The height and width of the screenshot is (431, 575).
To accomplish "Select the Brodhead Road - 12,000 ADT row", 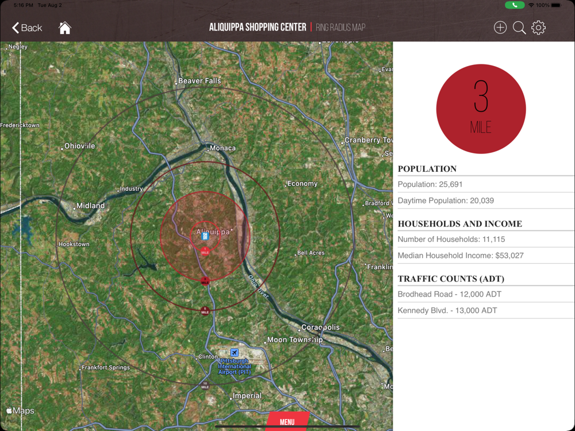I will pos(486,294).
